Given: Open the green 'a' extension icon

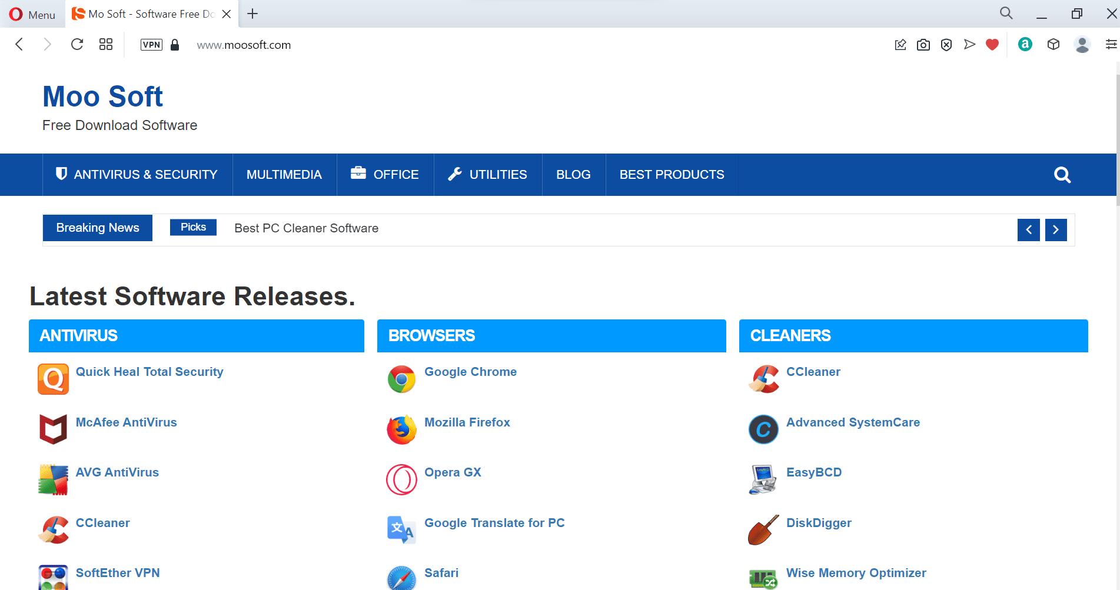Looking at the screenshot, I should (1025, 44).
